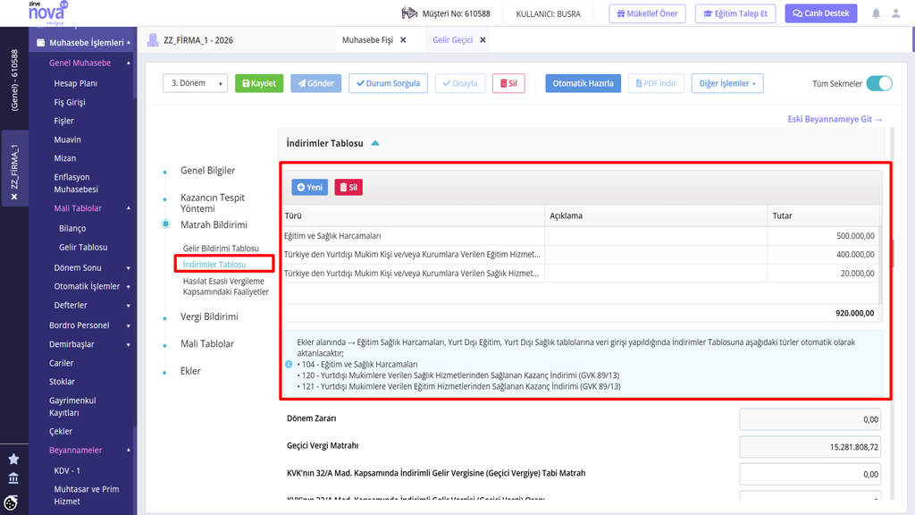This screenshot has height=515, width=915.
Task: Click the info icon beside note text
Action: pos(289,364)
